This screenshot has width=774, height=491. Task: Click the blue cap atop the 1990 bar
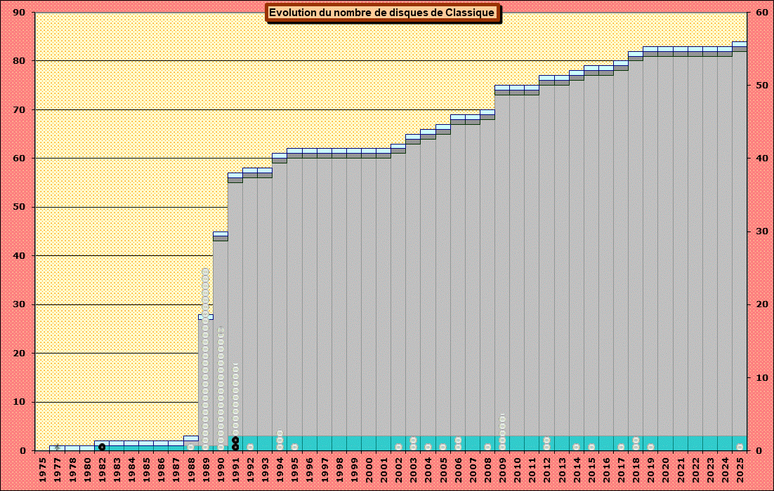click(221, 234)
